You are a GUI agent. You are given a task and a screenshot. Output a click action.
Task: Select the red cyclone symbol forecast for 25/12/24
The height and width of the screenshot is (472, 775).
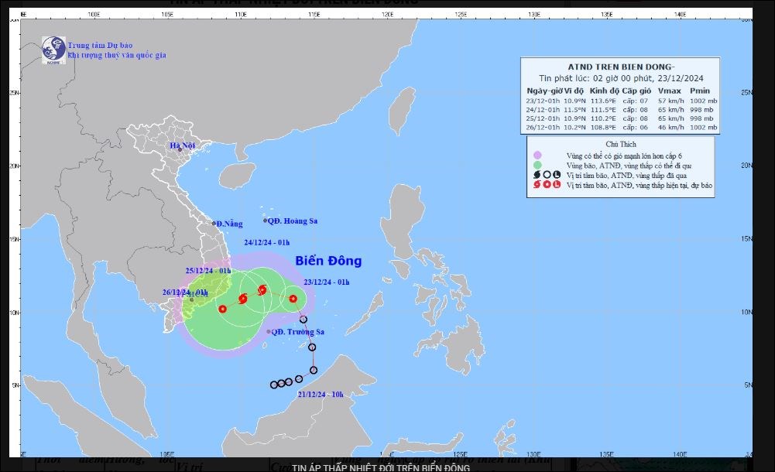click(243, 298)
